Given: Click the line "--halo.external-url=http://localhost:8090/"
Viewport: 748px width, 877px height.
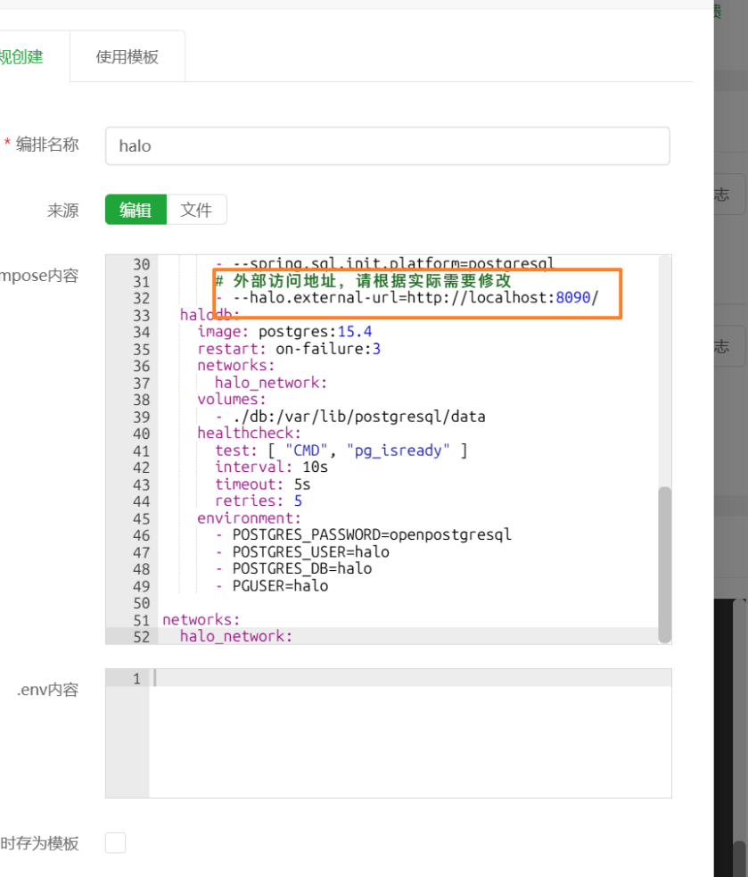Looking at the screenshot, I should [415, 298].
